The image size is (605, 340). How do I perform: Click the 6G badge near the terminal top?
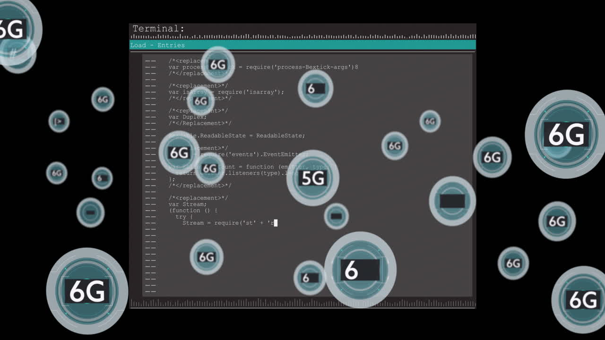[217, 65]
